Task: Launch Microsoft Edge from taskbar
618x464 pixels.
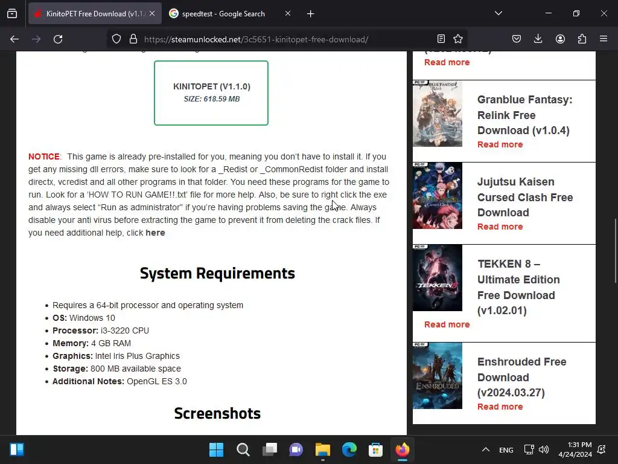Action: pos(349,449)
